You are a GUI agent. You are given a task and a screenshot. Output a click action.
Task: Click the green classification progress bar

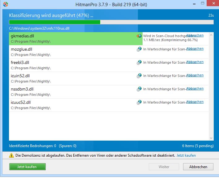coord(111,22)
